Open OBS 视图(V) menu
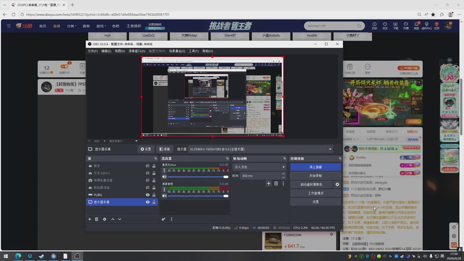Screen dimensions: 464x261 120,51
